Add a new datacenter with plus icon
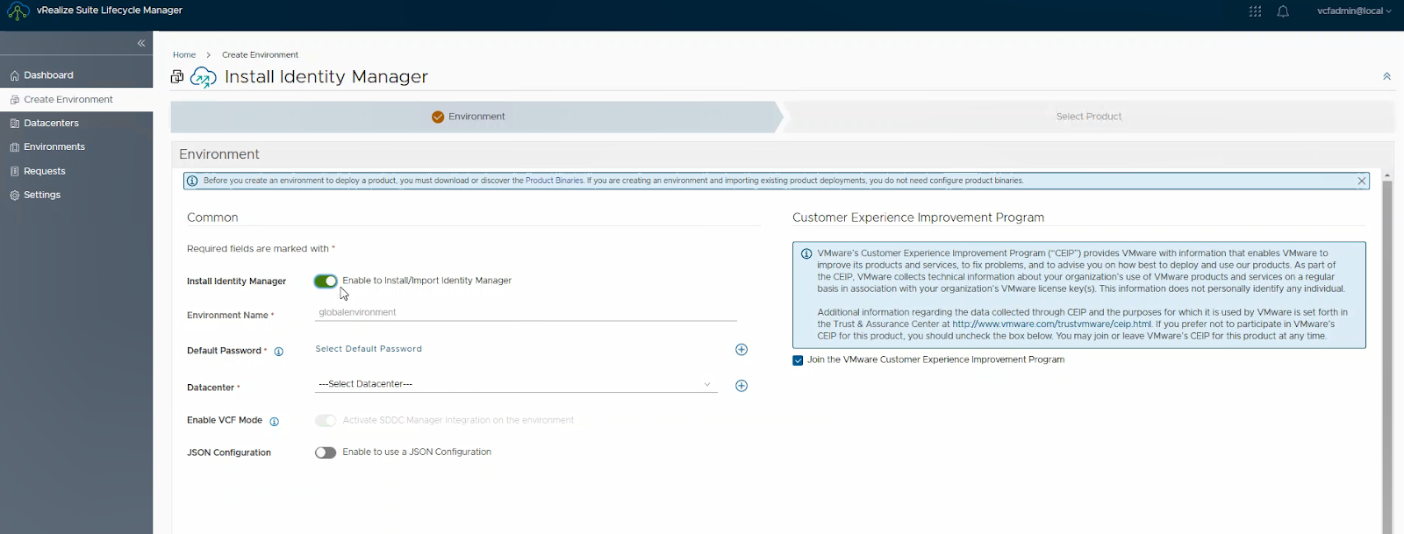 click(741, 386)
